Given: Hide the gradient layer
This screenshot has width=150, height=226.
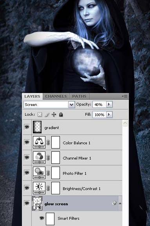Looking at the screenshot, I should pyautogui.click(x=27, y=127).
